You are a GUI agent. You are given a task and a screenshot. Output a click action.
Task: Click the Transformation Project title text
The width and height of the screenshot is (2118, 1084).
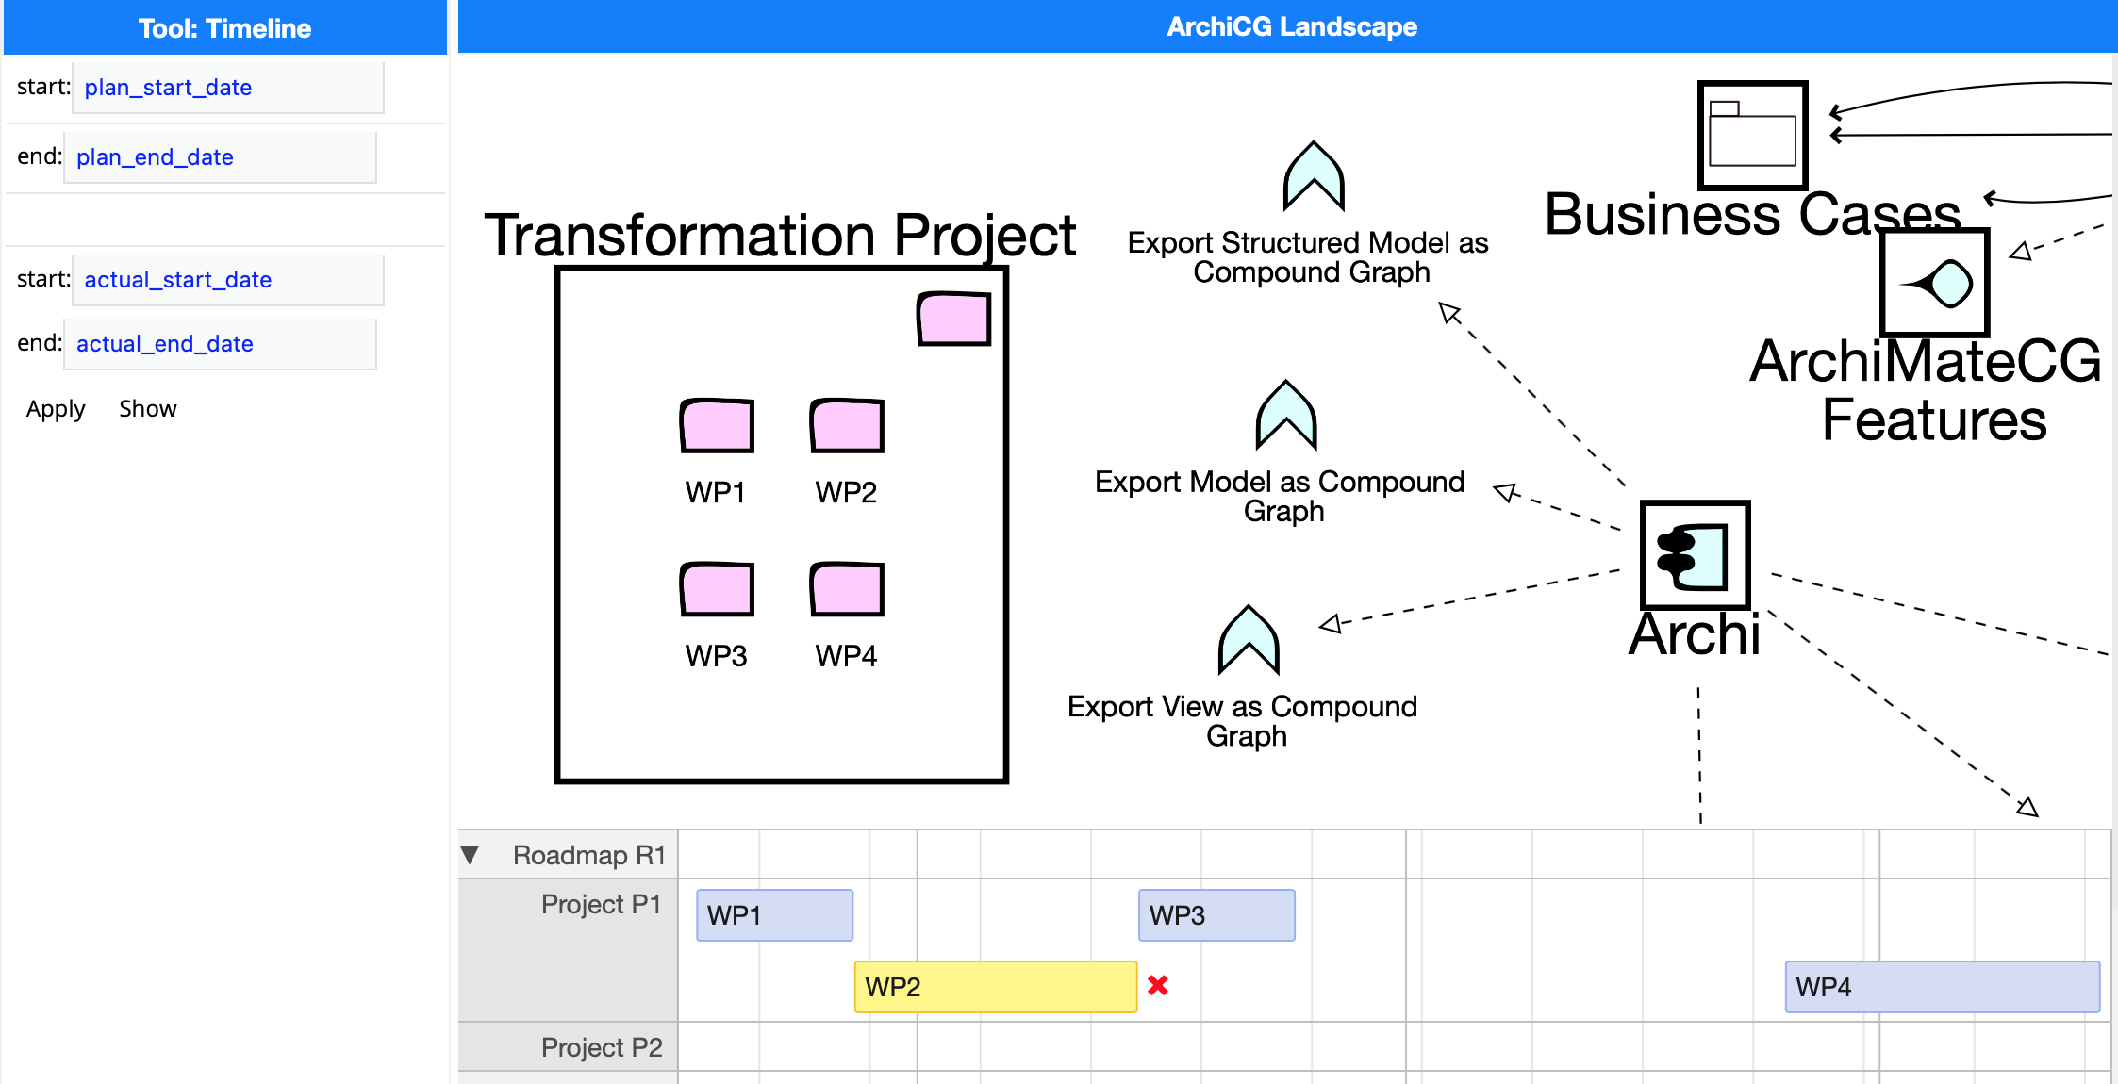coord(780,235)
